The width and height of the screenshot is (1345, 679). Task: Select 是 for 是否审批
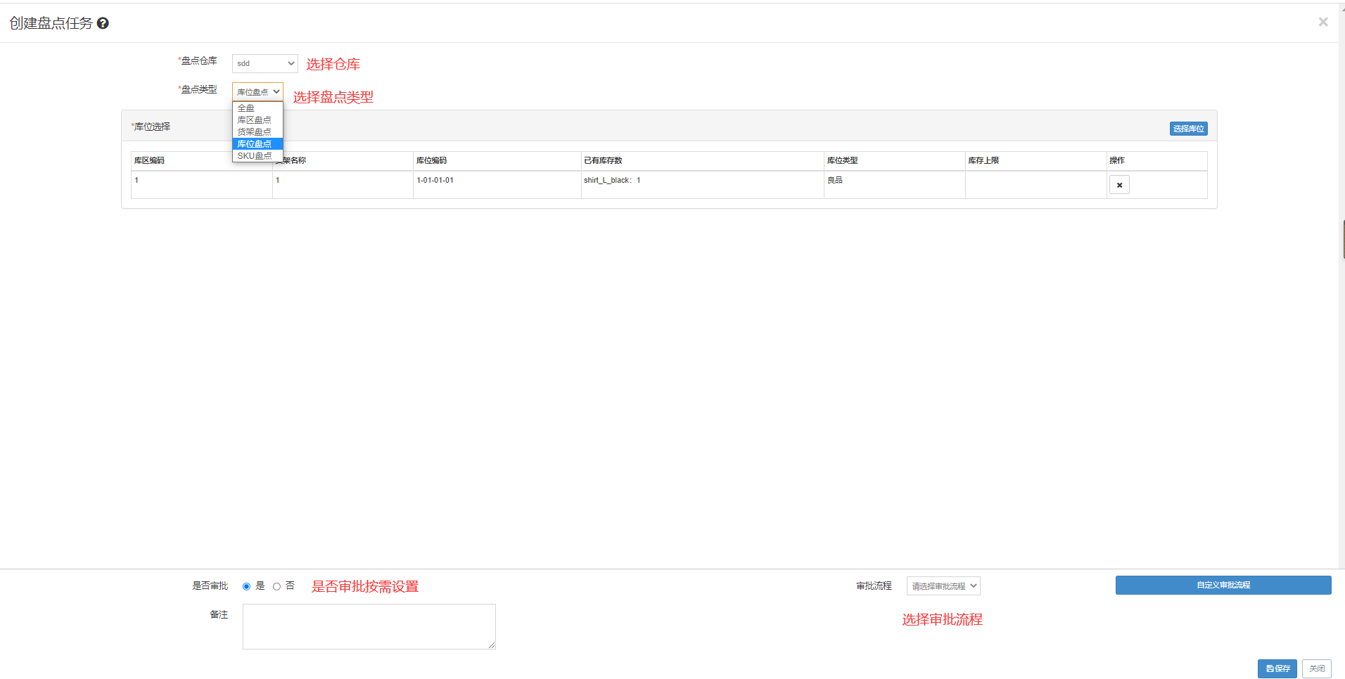(x=246, y=586)
